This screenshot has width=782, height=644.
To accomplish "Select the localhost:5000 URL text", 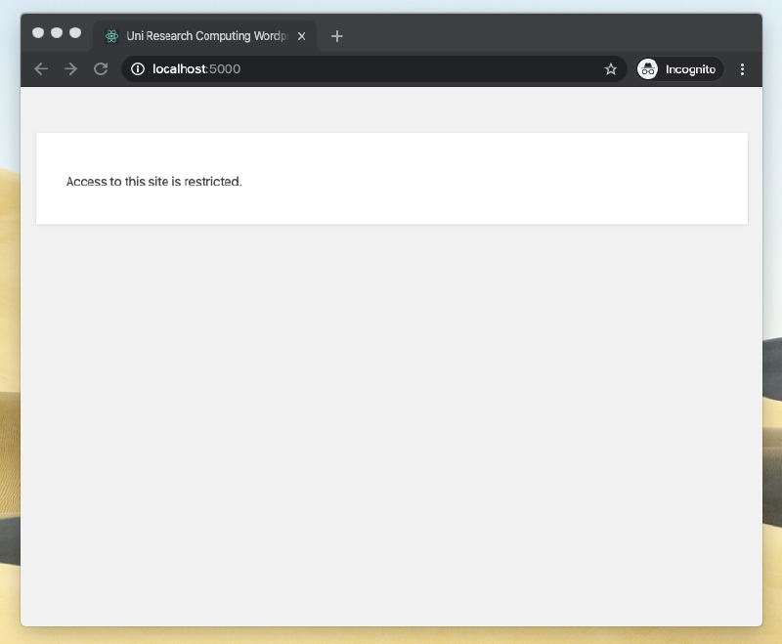I will point(196,68).
